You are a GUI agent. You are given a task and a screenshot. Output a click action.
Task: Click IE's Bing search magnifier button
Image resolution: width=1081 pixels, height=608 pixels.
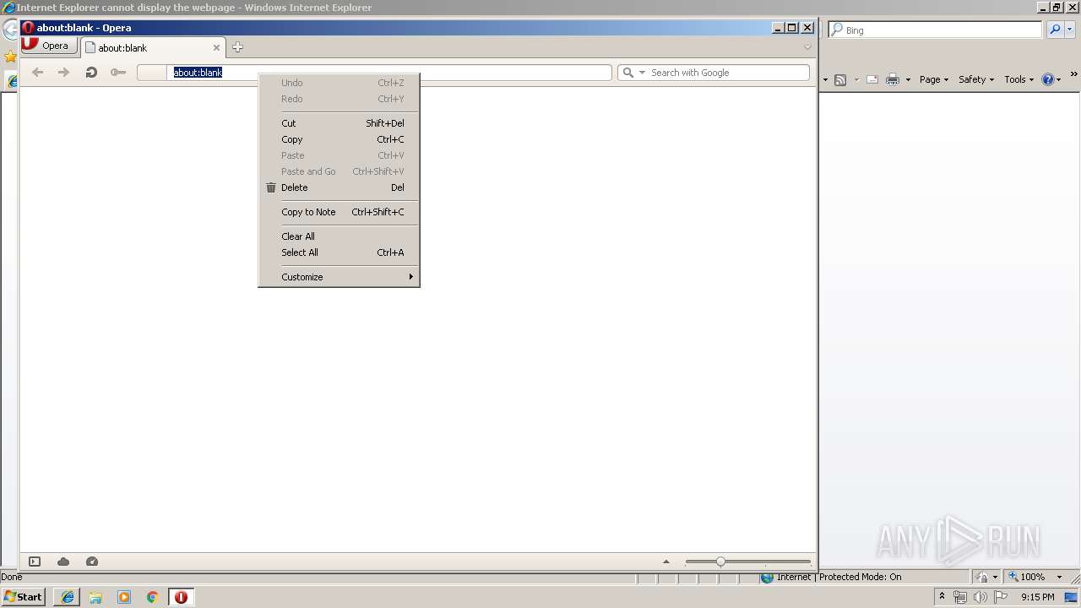tap(1055, 30)
